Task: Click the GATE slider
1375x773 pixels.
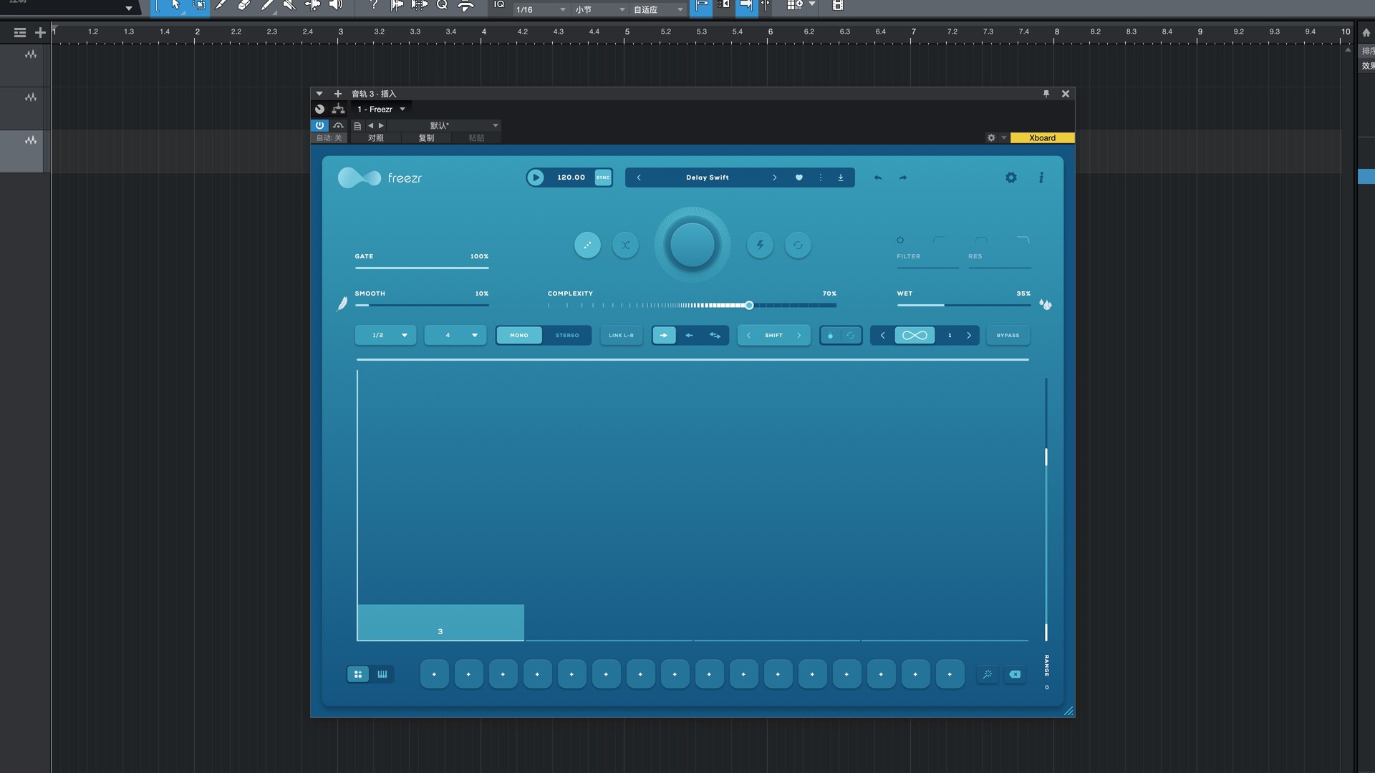Action: pos(422,268)
